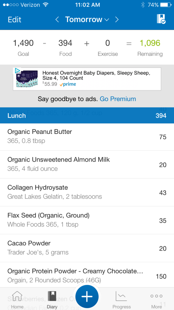The image size is (174, 310).
Task: Tap the Lunch section header
Action: (87, 115)
